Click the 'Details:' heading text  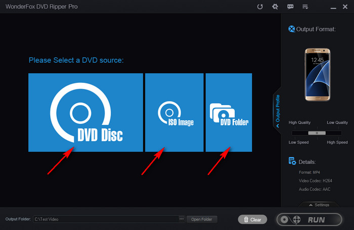coord(307,162)
